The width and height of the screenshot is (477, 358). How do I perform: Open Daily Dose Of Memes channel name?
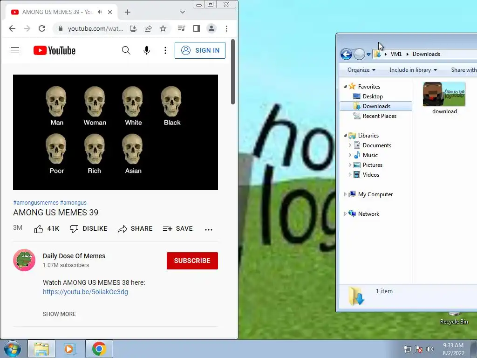click(74, 256)
